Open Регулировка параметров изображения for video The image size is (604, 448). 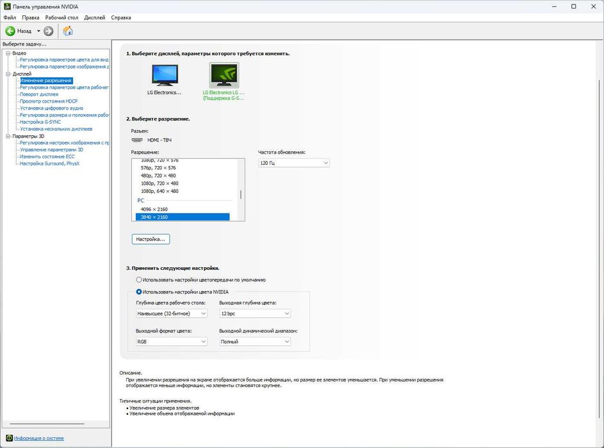[x=64, y=67]
